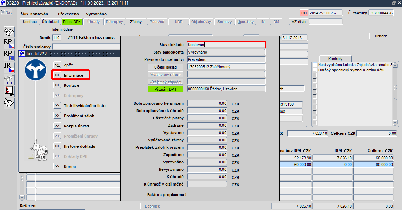402x210 pixels.
Task: Open the SPS paper plane icon
Action: (9, 79)
